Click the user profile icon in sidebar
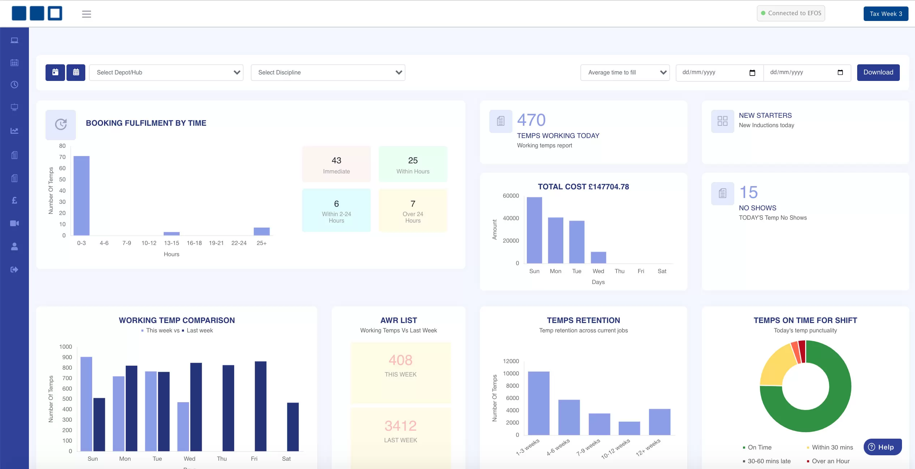Viewport: 915px width, 469px height. 14,246
